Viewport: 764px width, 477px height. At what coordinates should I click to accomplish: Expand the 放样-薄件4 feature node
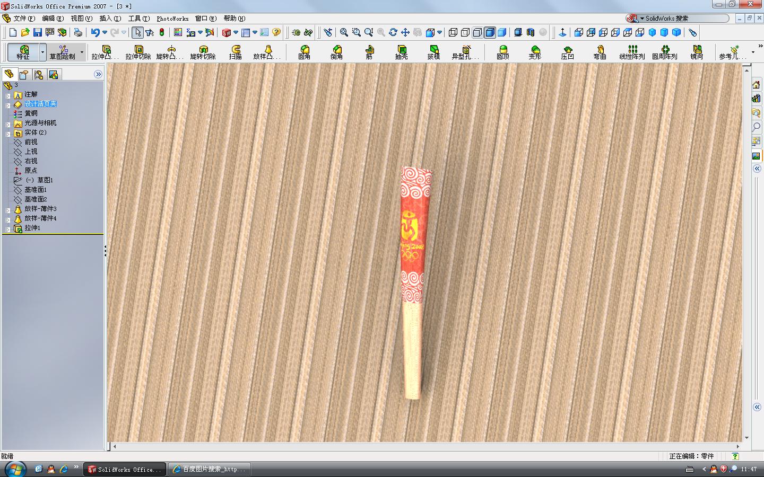pyautogui.click(x=8, y=219)
